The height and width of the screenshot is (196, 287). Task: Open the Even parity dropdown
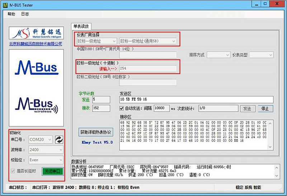(x=46, y=160)
